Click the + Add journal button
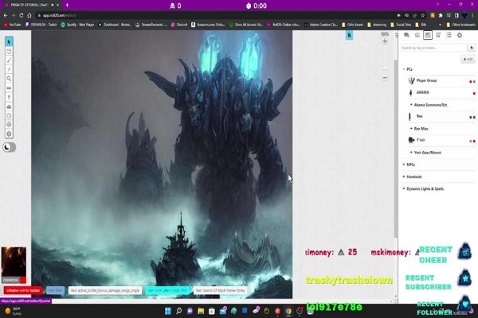 point(468,59)
